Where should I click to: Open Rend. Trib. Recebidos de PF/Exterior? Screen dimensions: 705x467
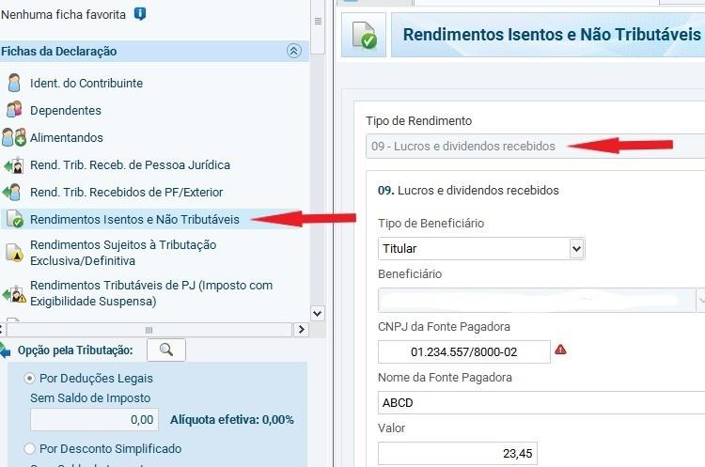[126, 193]
